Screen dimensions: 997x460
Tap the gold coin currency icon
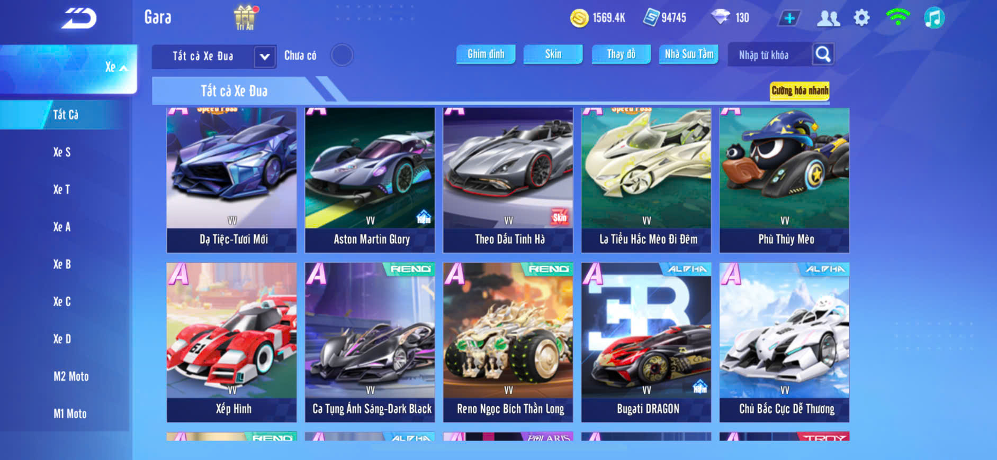coord(579,18)
